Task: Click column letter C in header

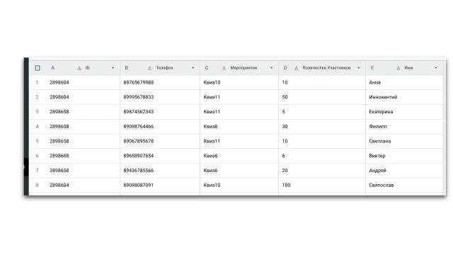Action: point(207,68)
